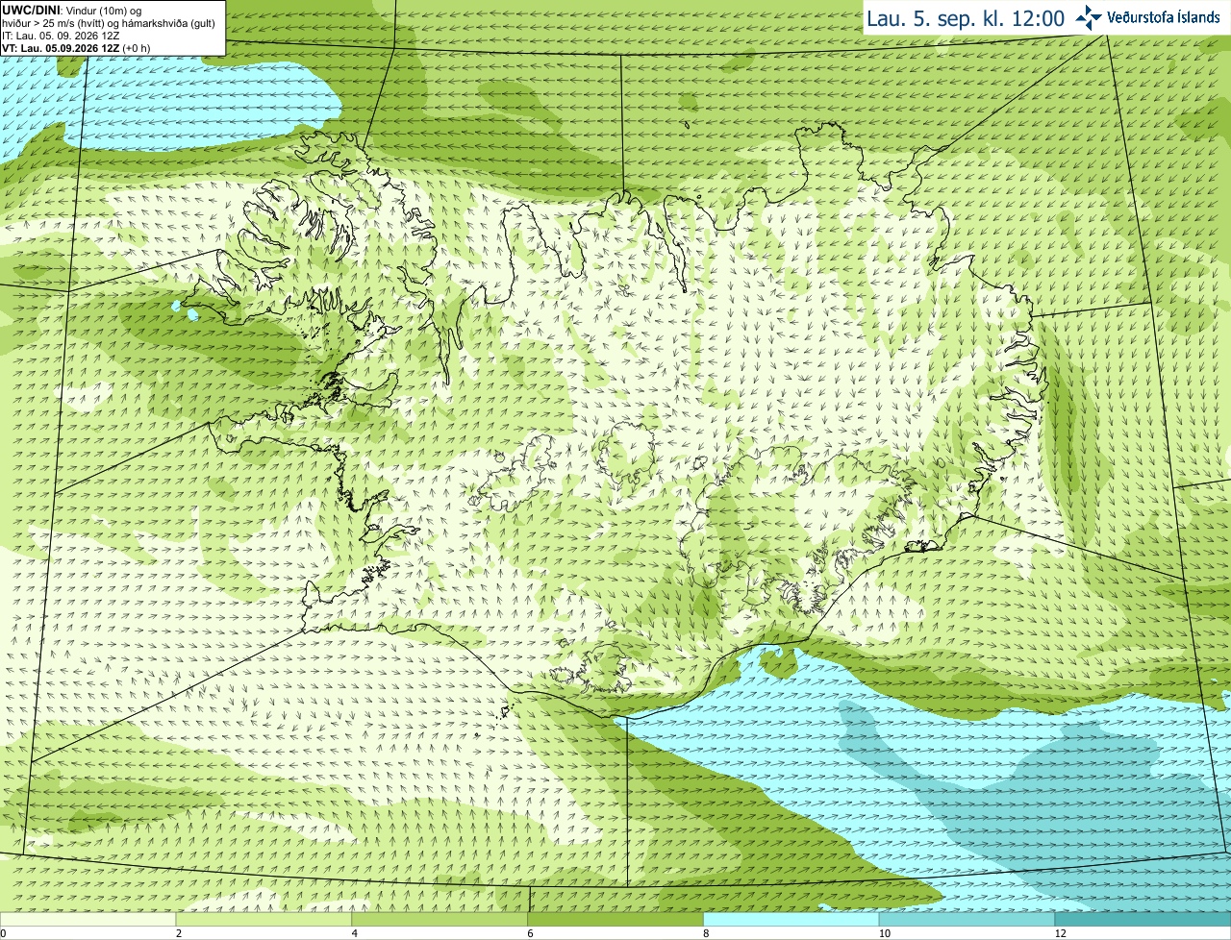Screen dimensions: 1231x940
Task: Select the VT valid-time line in legend
Action: pyautogui.click(x=76, y=48)
